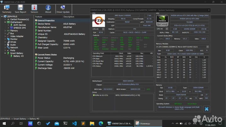226x127 pixels.
Task: Show hidden system tray icons chevron
Action: click(173, 124)
